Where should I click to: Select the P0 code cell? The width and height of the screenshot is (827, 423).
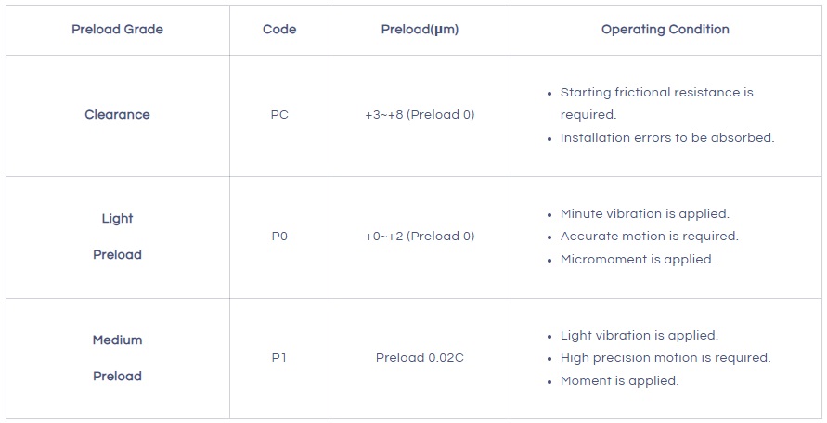pyautogui.click(x=279, y=237)
